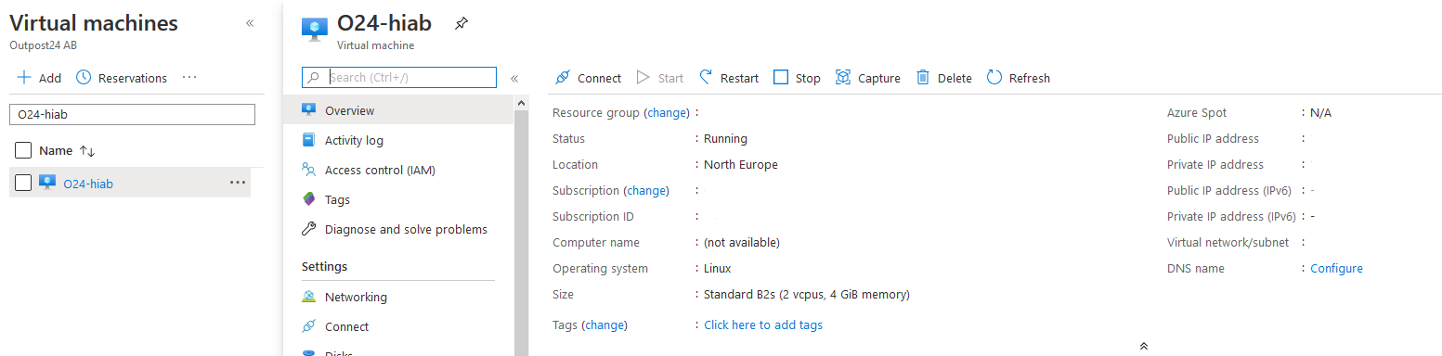
Task: Click the Overview menu icon
Action: click(x=309, y=110)
